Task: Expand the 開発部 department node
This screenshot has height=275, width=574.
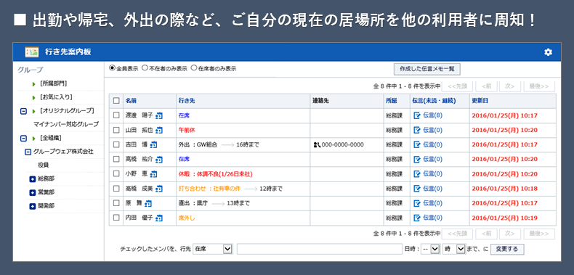Action: [x=33, y=206]
